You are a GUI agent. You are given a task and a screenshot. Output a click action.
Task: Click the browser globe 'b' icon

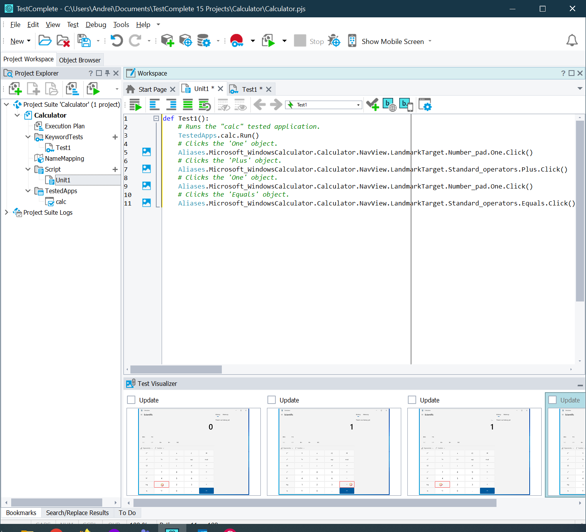point(389,104)
